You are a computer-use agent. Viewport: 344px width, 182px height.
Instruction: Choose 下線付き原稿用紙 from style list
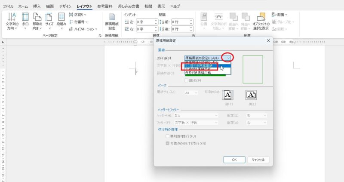(208, 69)
